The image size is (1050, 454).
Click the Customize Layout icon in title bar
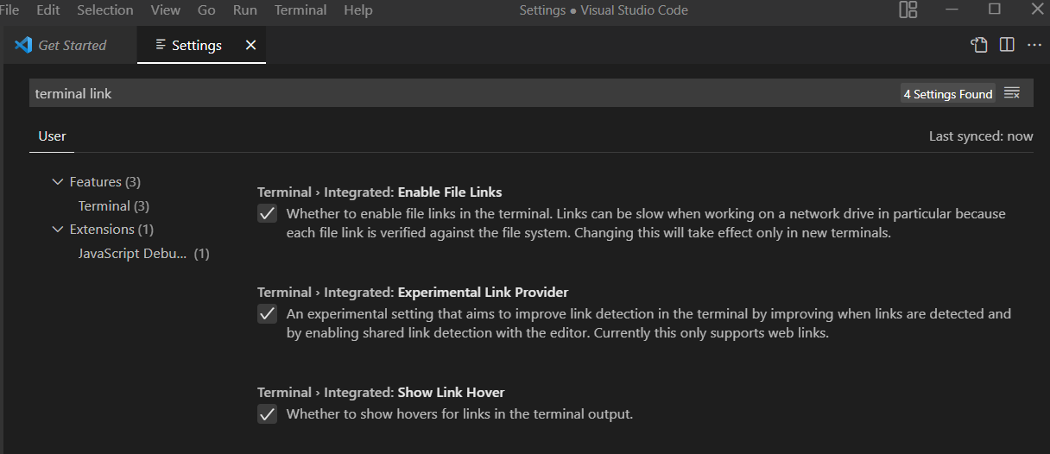pos(908,10)
